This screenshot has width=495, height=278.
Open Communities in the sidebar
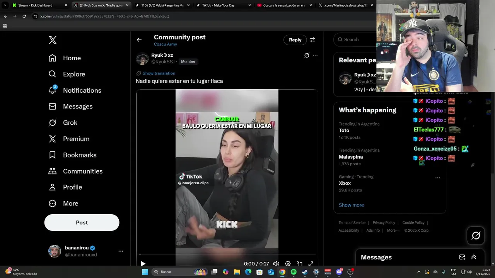75,171
